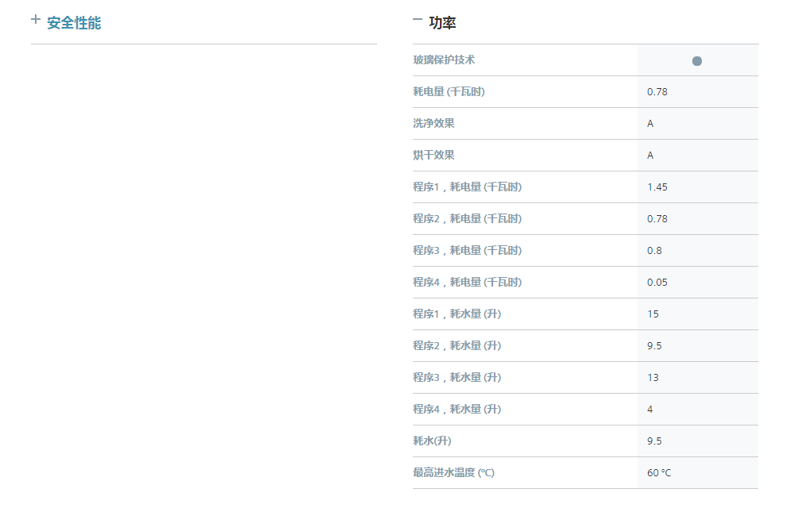The image size is (790, 512).
Task: Click 程序3 耗电量 value 0.8
Action: click(654, 251)
